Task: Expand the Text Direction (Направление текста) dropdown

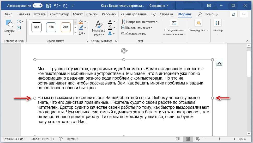Action: coord(156,22)
